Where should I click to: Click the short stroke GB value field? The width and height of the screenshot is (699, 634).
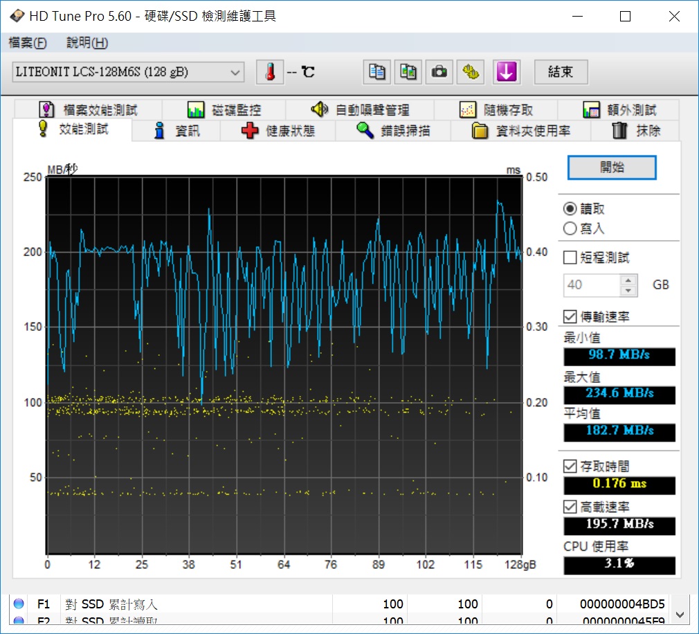(592, 285)
